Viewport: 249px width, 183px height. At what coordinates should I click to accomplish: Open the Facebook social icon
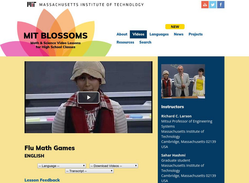[221, 5]
